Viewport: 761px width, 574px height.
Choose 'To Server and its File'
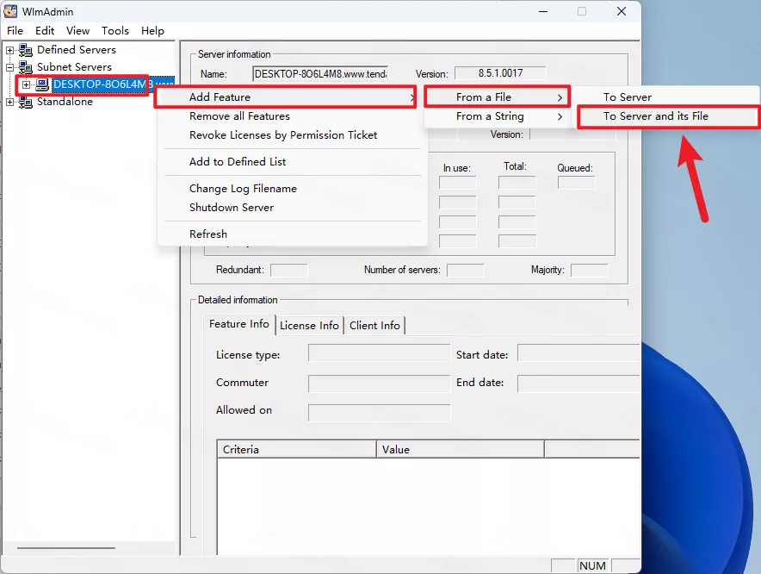pyautogui.click(x=655, y=116)
